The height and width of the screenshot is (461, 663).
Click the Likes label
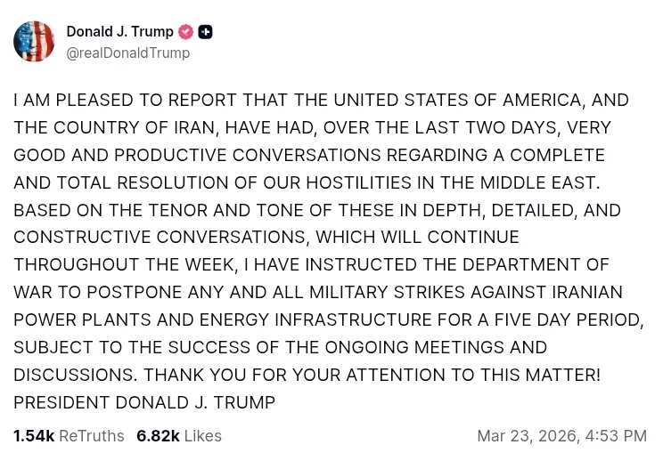click(202, 436)
